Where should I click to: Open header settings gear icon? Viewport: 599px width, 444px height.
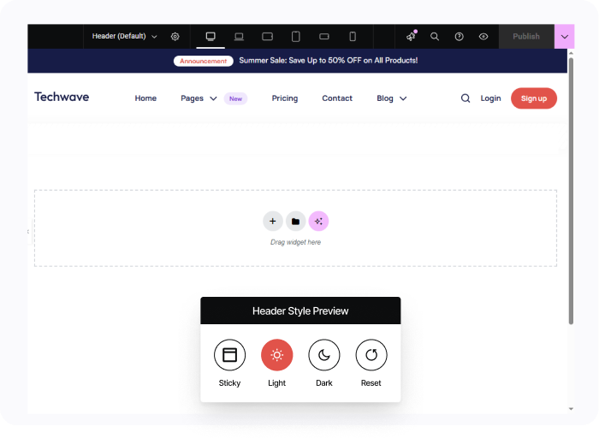click(x=175, y=37)
